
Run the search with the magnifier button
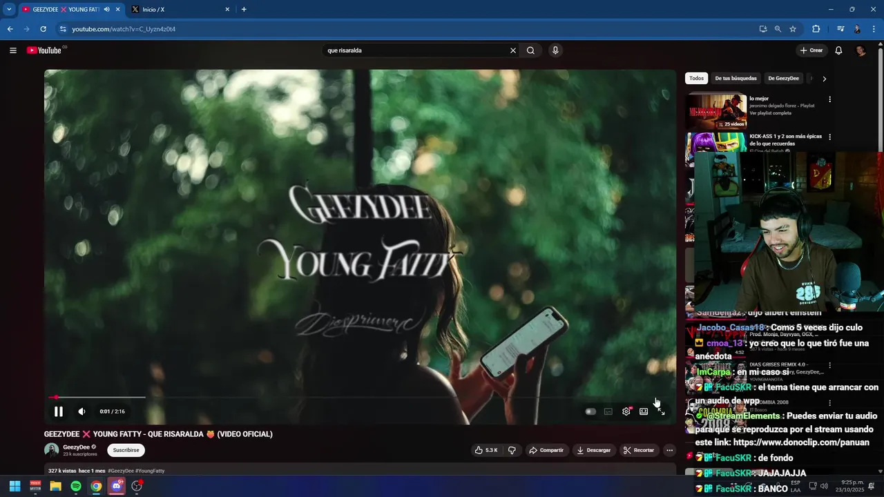click(530, 50)
